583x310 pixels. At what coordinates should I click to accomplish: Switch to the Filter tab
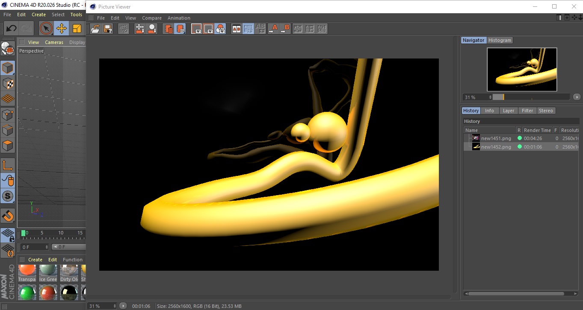[527, 111]
